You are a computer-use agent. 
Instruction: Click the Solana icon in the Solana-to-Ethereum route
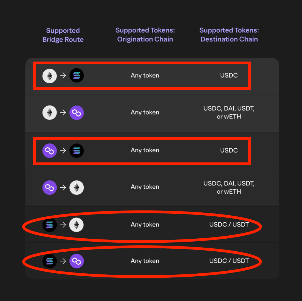tap(50, 225)
